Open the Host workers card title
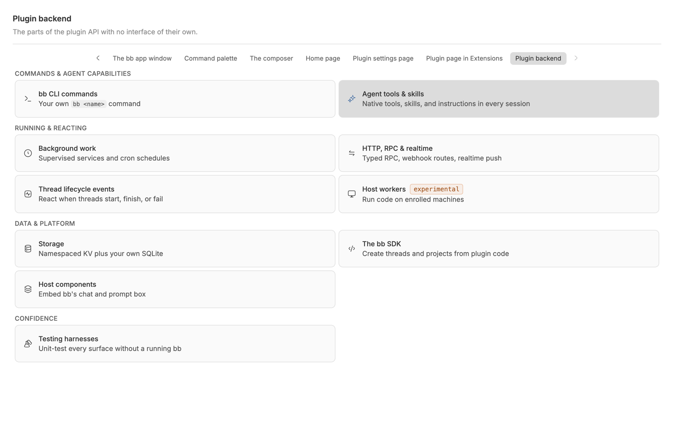 click(x=384, y=189)
